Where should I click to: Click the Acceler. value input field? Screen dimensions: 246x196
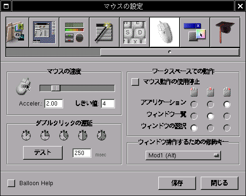[54, 104]
